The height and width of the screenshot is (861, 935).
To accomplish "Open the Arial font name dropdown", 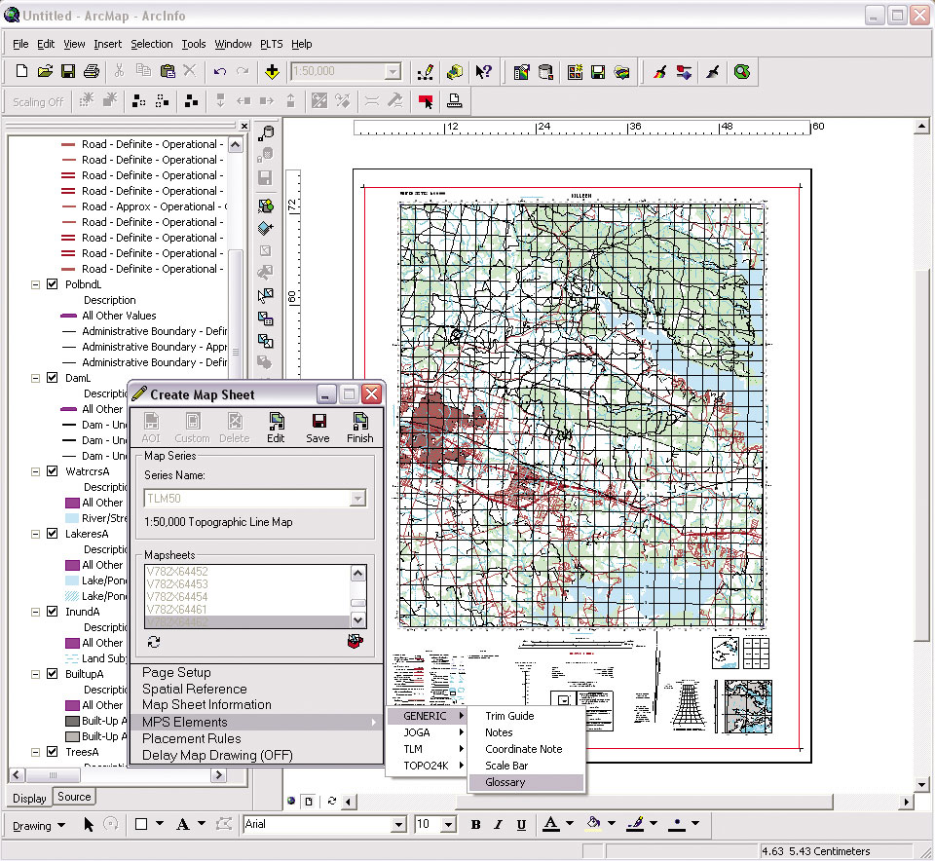I will point(399,825).
